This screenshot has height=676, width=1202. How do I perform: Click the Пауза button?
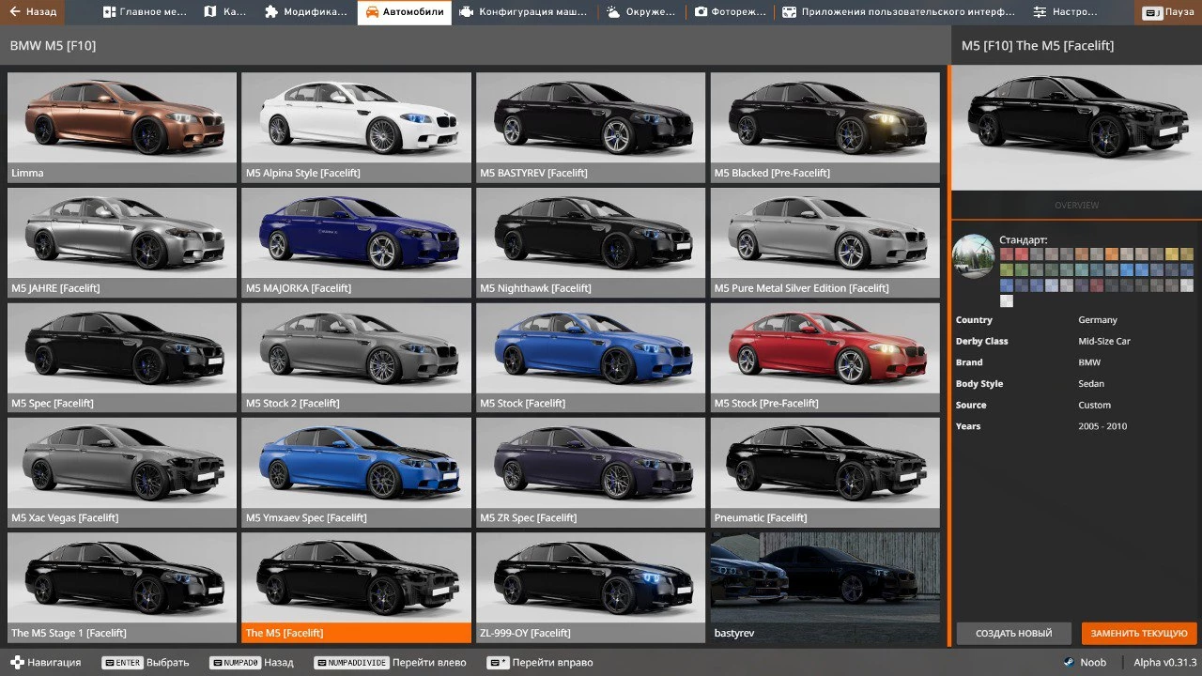[x=1168, y=12]
